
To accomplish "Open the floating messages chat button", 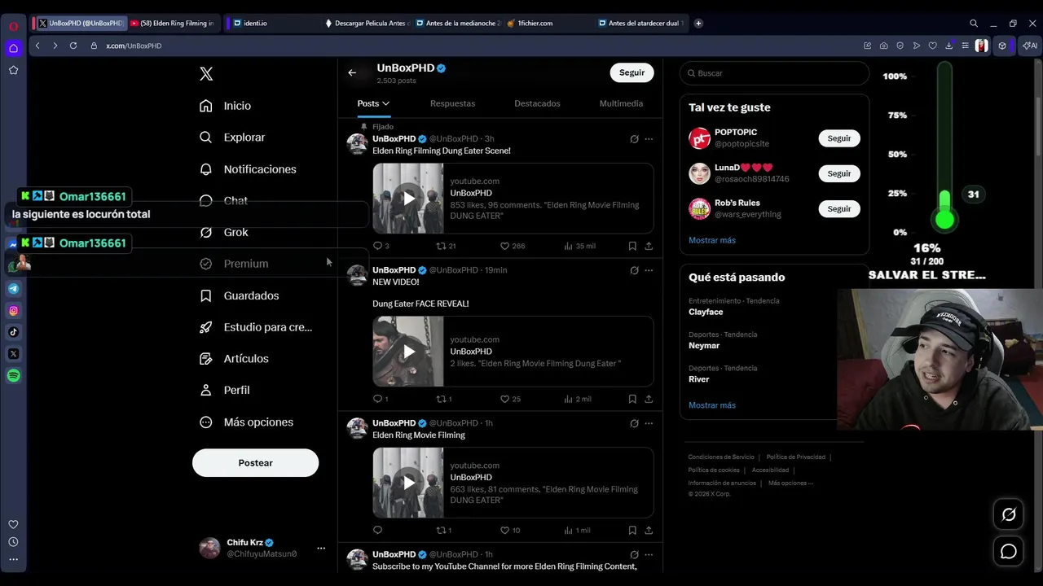I will 1009,552.
